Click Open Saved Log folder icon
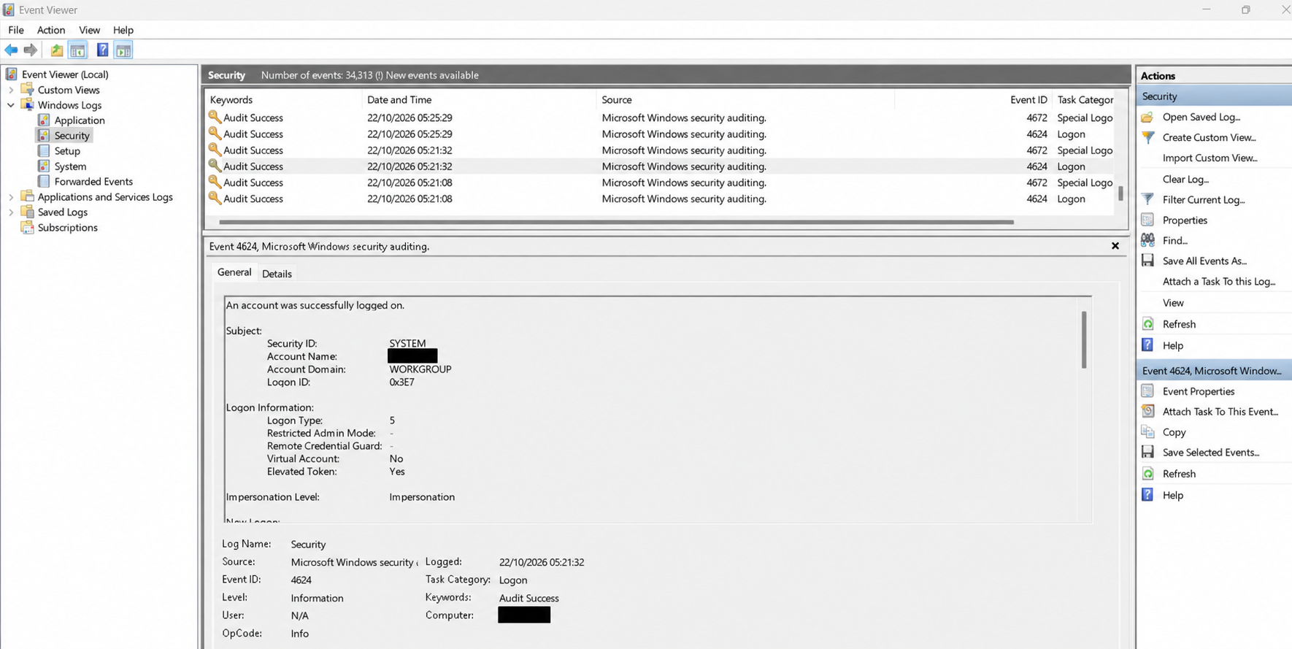 click(x=1147, y=117)
